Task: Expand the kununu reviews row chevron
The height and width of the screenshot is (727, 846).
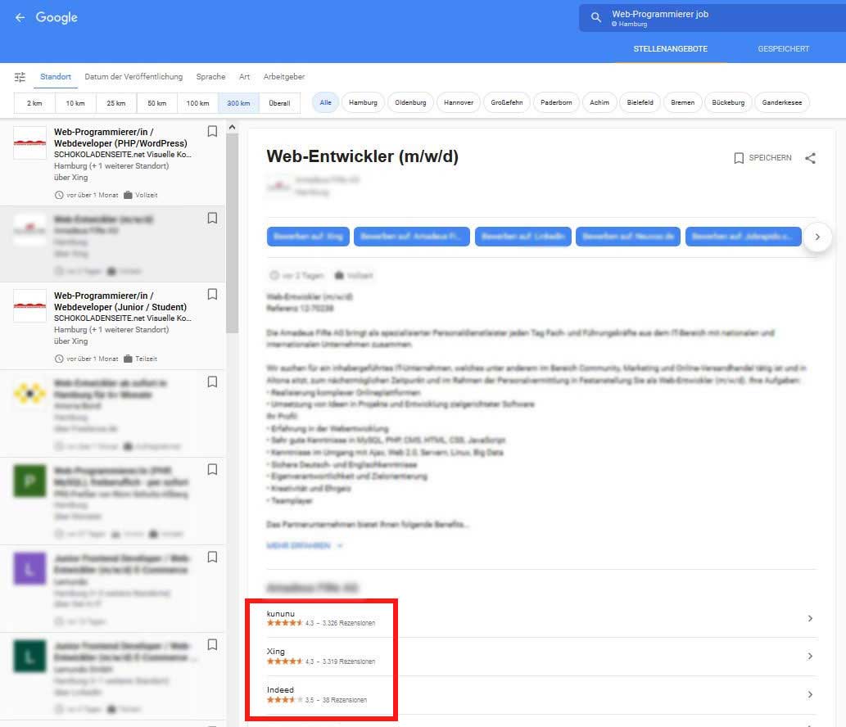Action: (809, 616)
